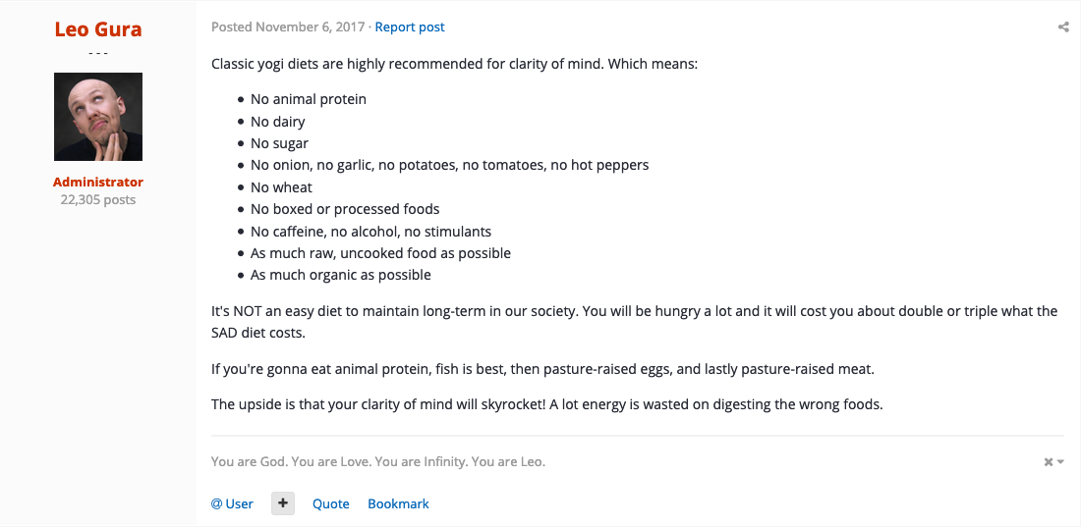Screen dimensions: 1081x527
Task: Click the 'No animal protein' list item
Action: [x=309, y=99]
